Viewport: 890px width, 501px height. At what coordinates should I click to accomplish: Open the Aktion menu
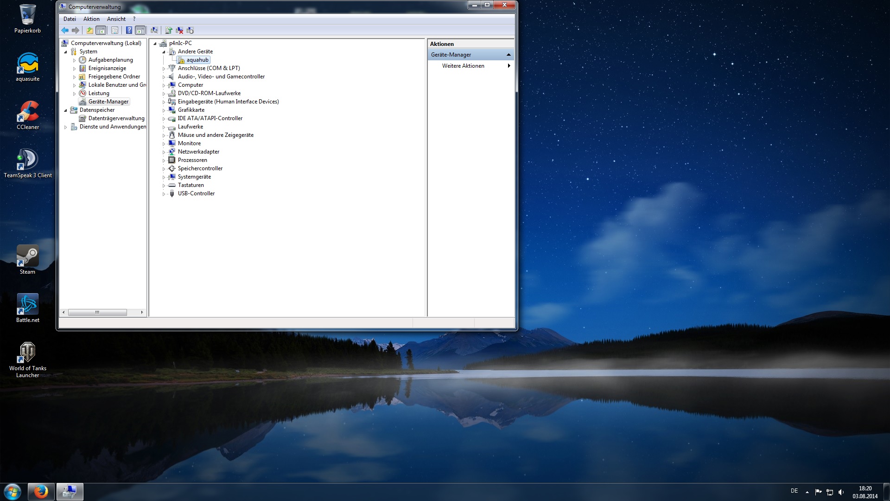91,19
